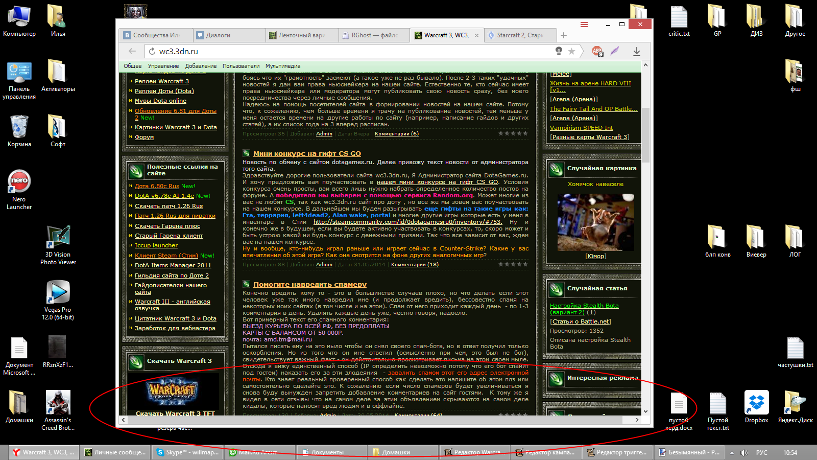Open the Яндекс.Диск desktop shortcut
Viewport: 817px width, 460px height.
[795, 406]
